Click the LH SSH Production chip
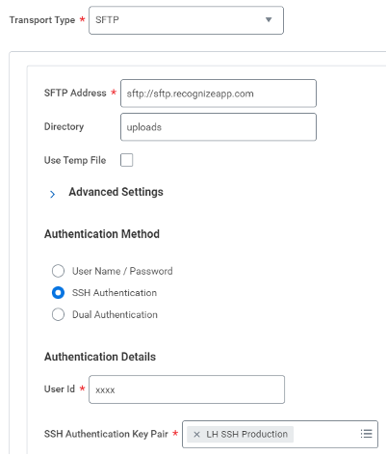The width and height of the screenshot is (387, 455). pyautogui.click(x=240, y=435)
